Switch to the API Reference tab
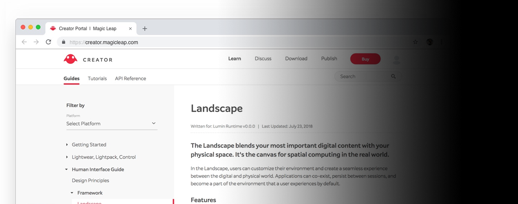This screenshot has width=518, height=204. pyautogui.click(x=131, y=79)
